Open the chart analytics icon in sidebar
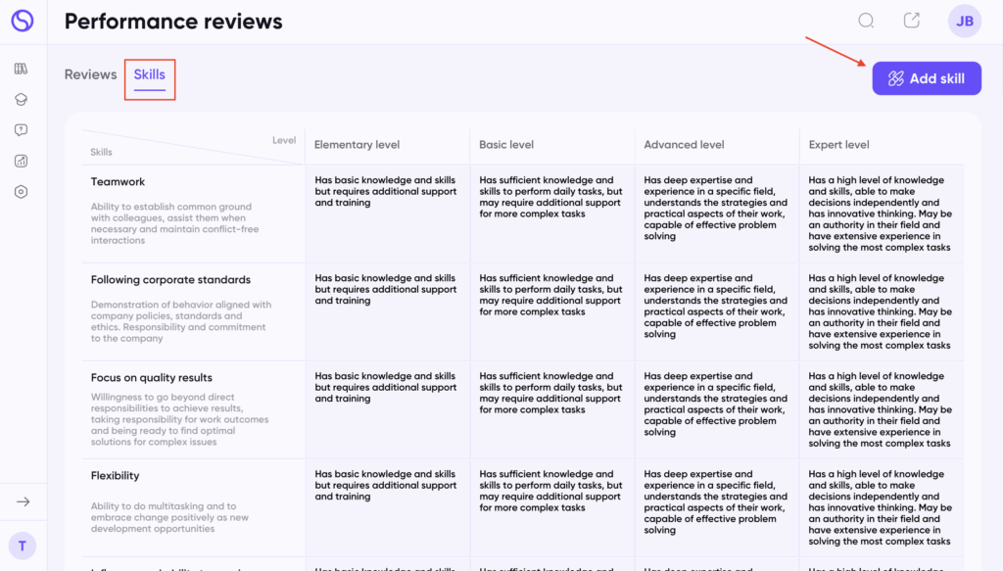This screenshot has width=1003, height=571. 22,161
